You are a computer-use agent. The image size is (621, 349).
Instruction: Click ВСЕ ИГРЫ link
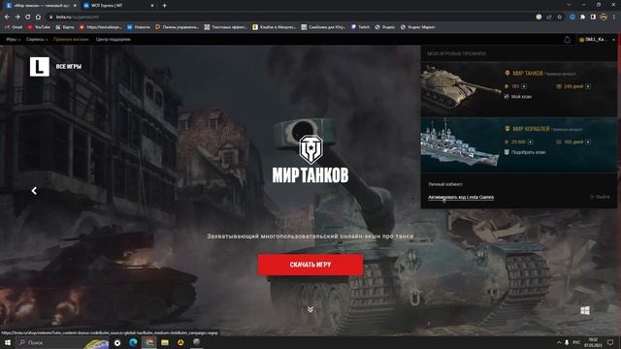[x=69, y=67]
